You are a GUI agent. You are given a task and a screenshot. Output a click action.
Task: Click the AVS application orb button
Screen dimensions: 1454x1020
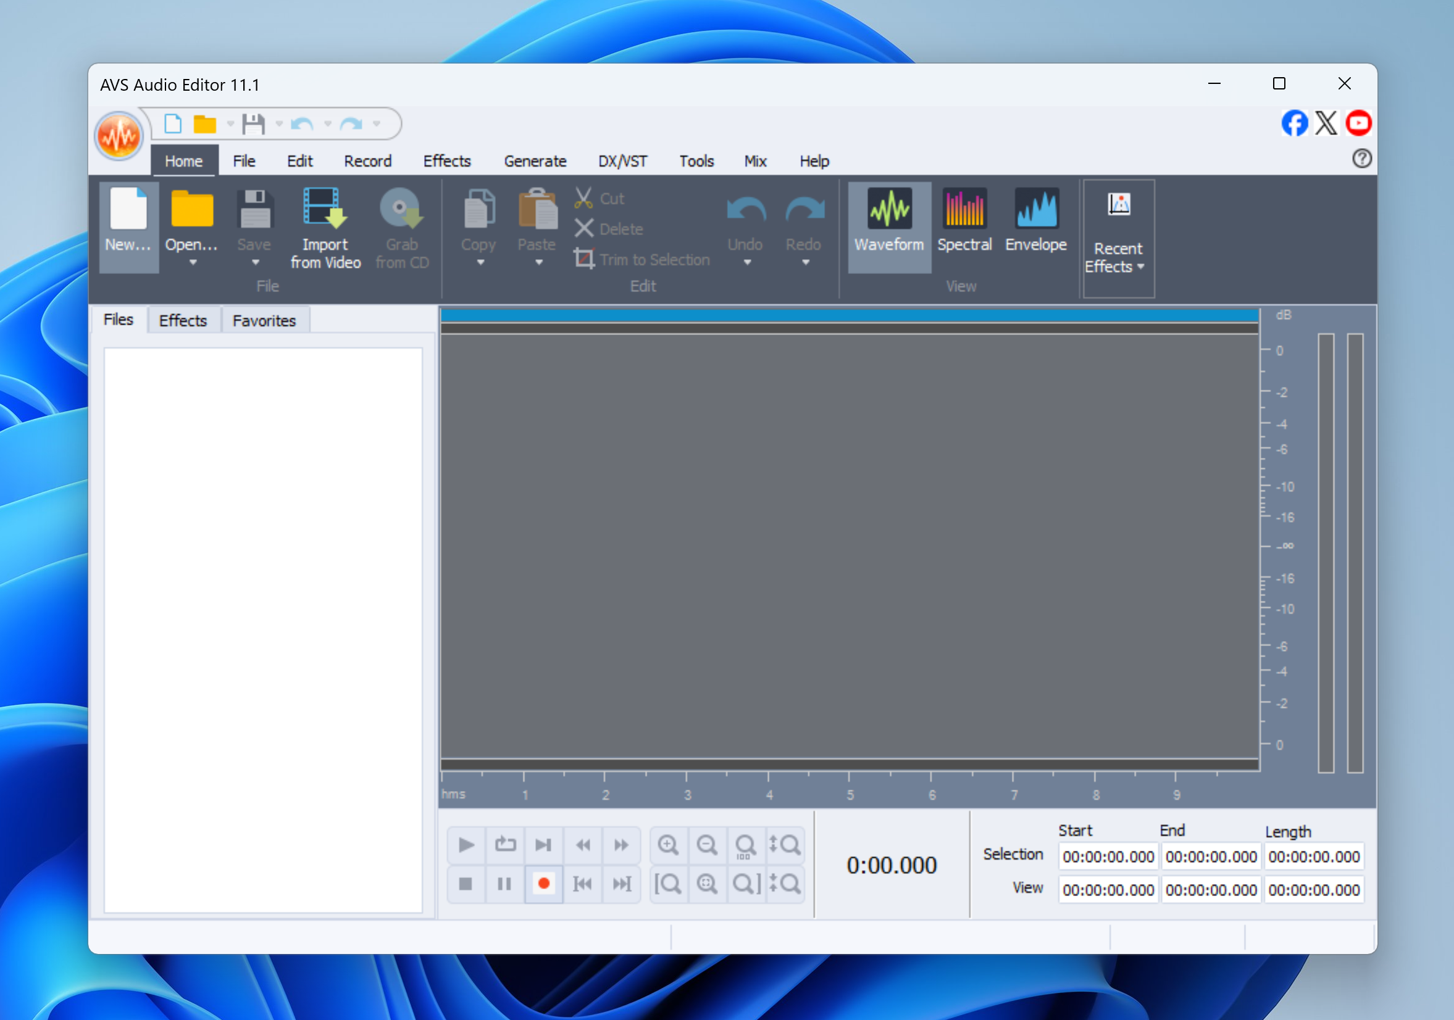click(x=119, y=135)
